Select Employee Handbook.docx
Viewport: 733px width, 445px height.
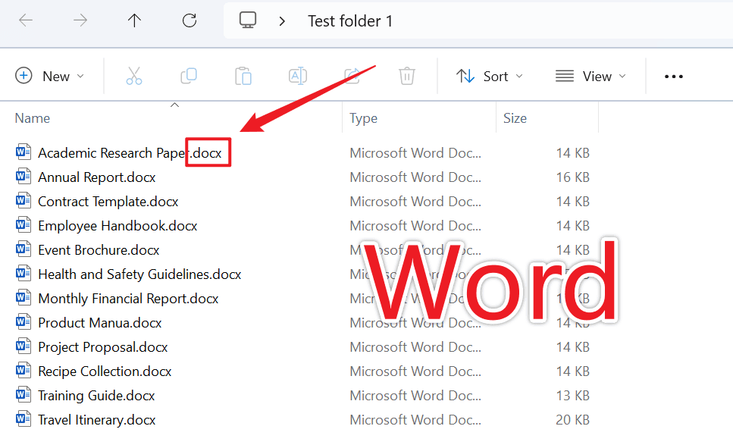pyautogui.click(x=117, y=226)
